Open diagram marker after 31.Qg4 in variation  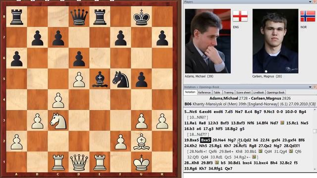[291, 151]
